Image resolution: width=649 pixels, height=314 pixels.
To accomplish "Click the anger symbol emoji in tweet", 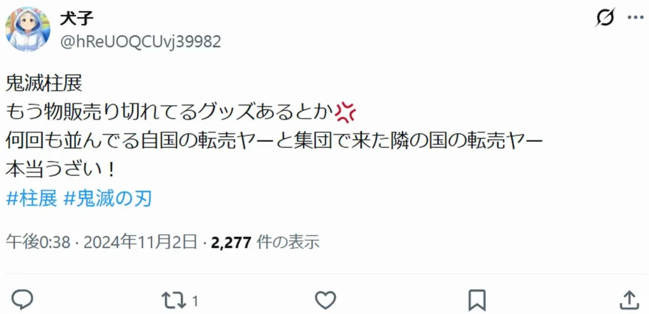I will 345,113.
